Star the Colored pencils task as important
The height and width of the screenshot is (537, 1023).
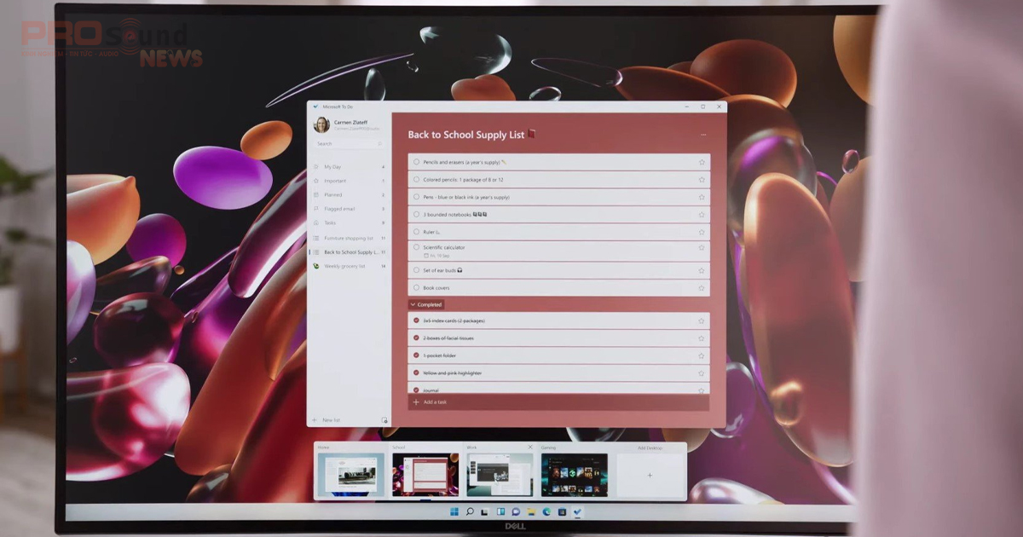(701, 179)
